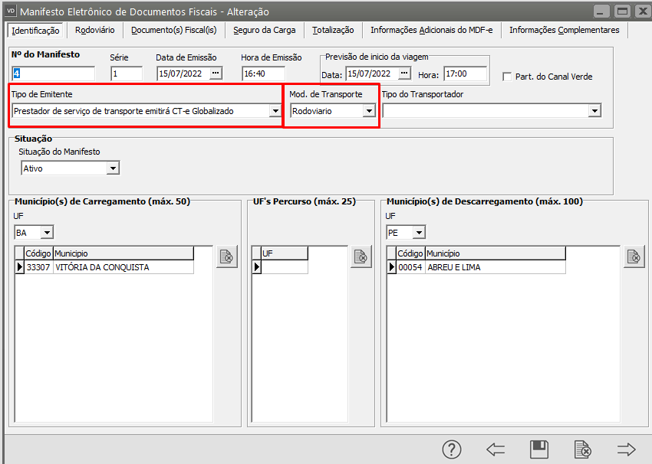Image resolution: width=652 pixels, height=464 pixels.
Task: Save the manifest with the floppy disk icon
Action: (x=539, y=449)
